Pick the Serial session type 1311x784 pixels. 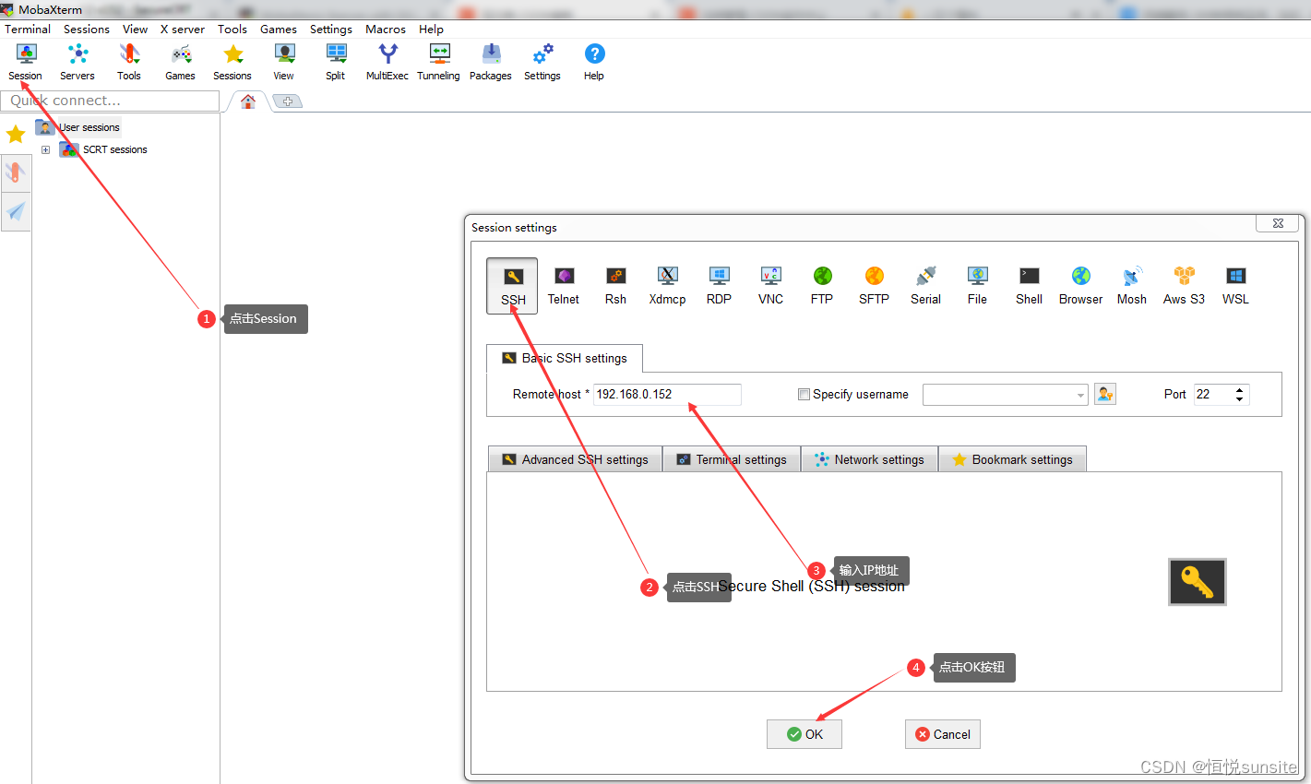pyautogui.click(x=925, y=285)
